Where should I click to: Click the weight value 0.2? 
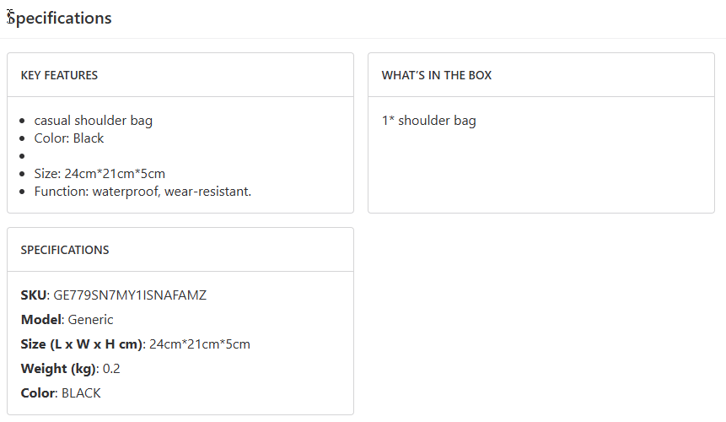[x=111, y=369]
